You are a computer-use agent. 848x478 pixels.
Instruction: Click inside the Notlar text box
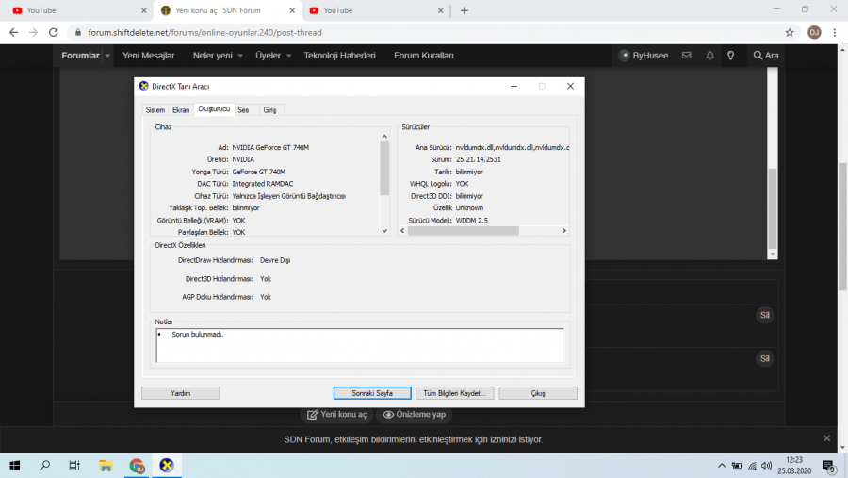[x=360, y=345]
